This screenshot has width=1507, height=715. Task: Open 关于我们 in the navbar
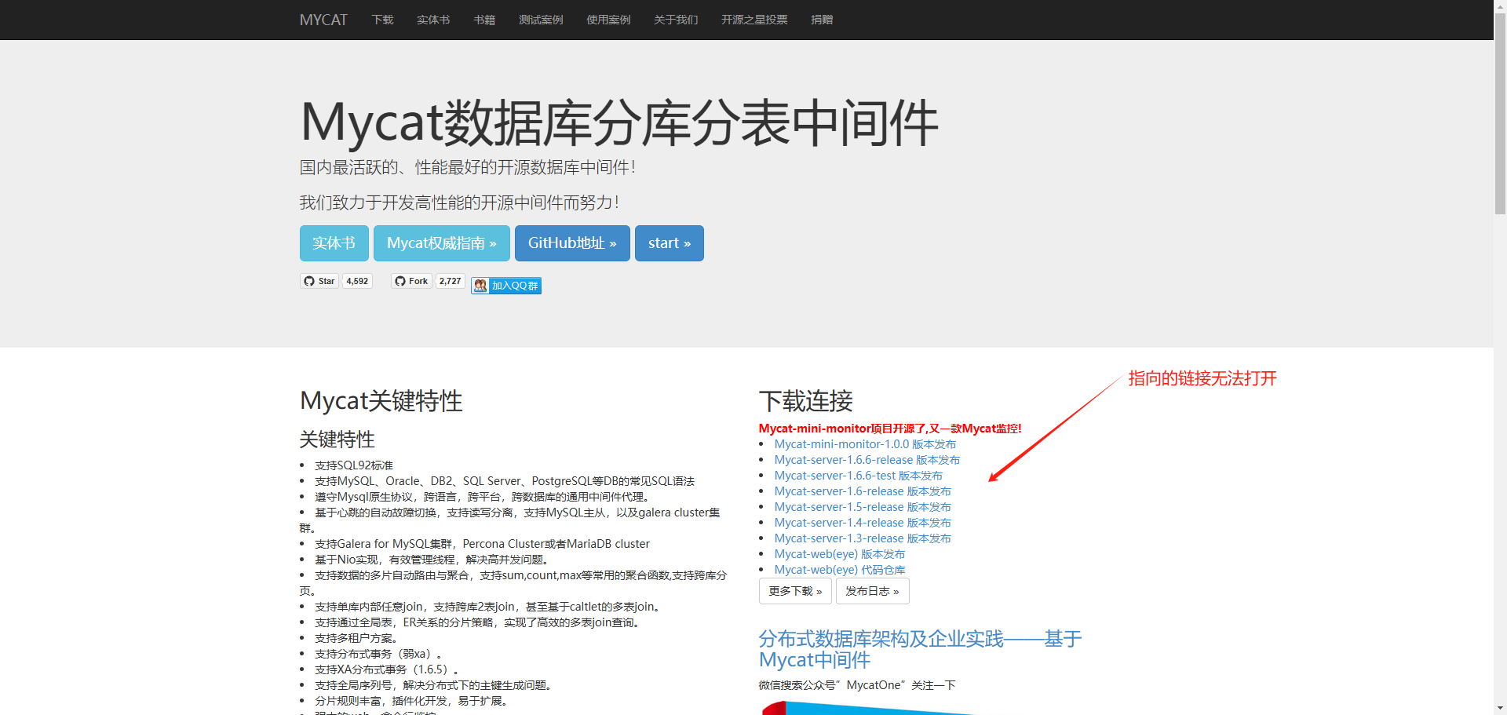coord(676,20)
